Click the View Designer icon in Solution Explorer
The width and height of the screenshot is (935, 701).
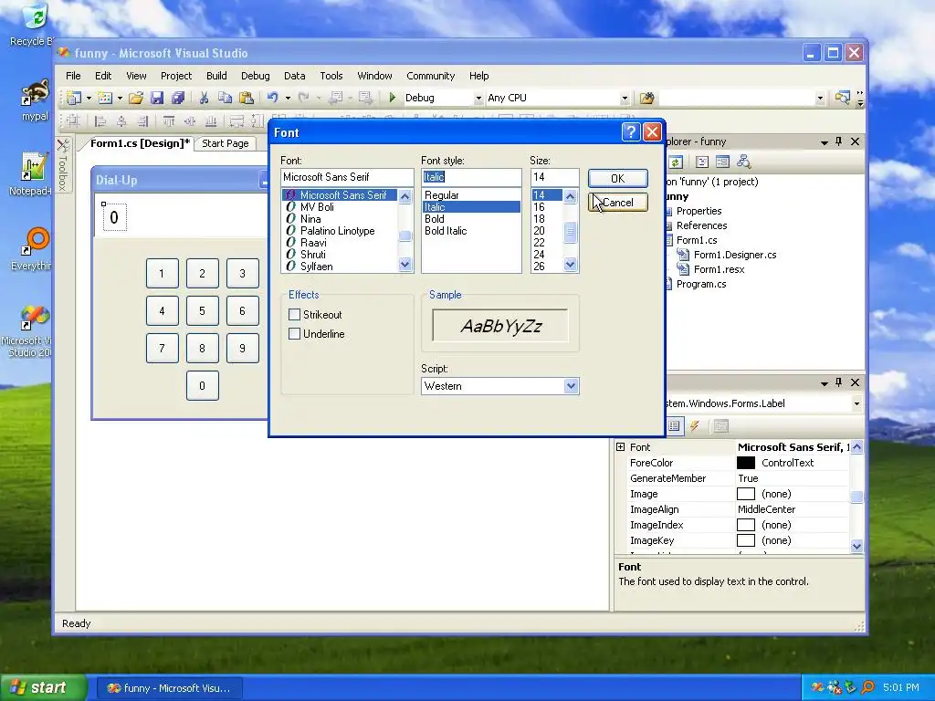(723, 162)
